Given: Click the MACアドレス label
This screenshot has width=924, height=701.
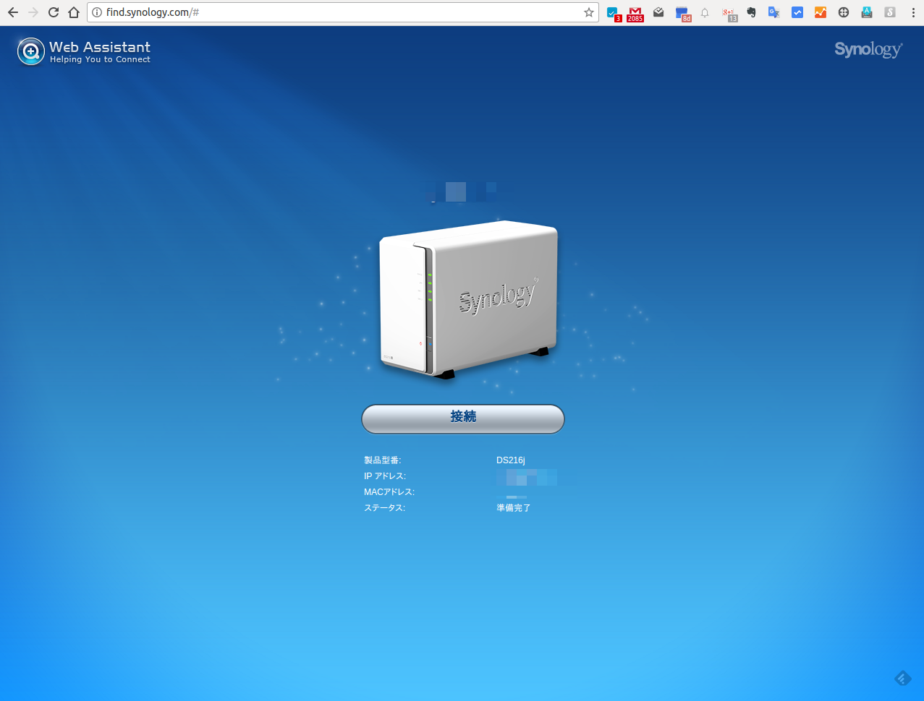Looking at the screenshot, I should point(389,492).
